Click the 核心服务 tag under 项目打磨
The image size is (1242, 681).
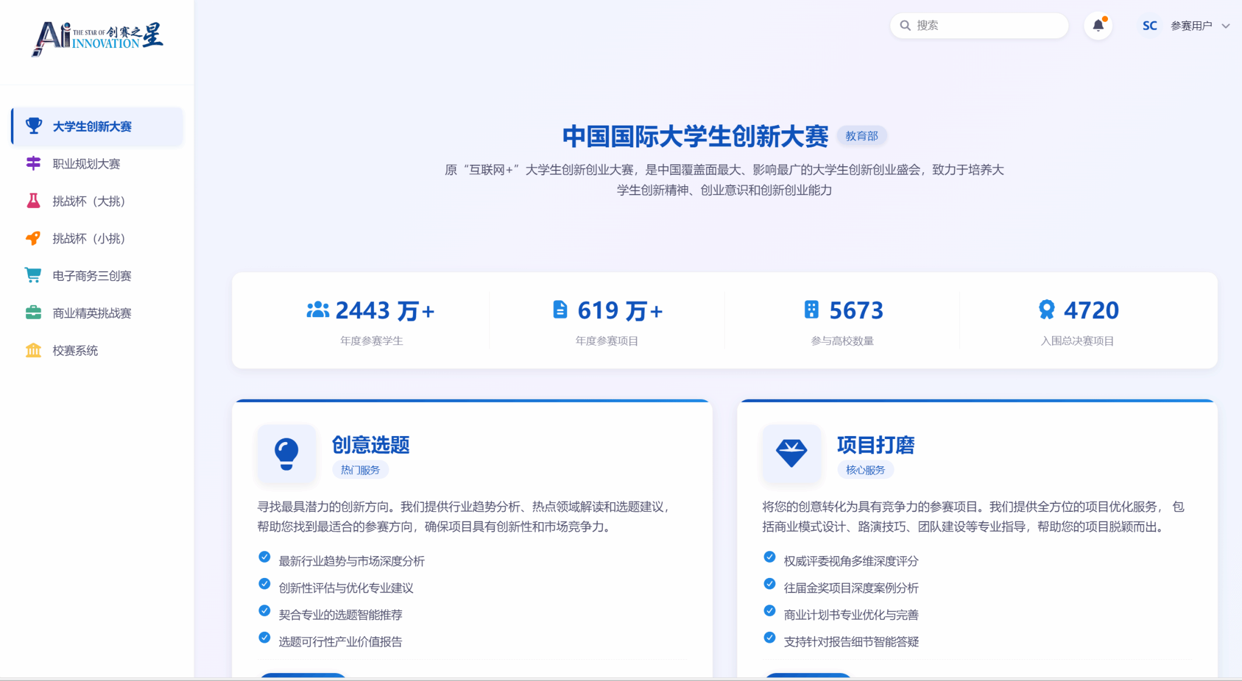pyautogui.click(x=865, y=470)
